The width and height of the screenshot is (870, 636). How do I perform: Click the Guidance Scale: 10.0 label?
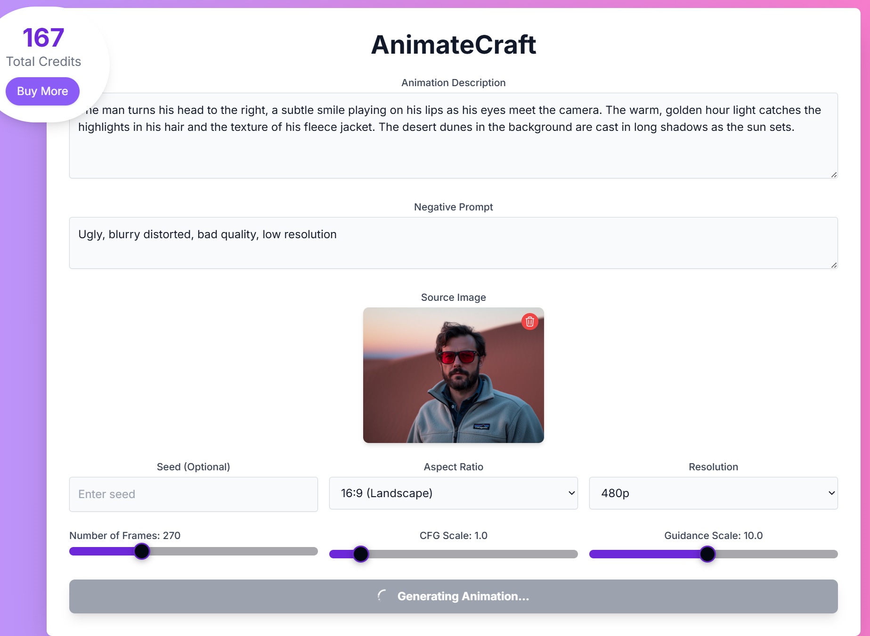[x=713, y=536]
